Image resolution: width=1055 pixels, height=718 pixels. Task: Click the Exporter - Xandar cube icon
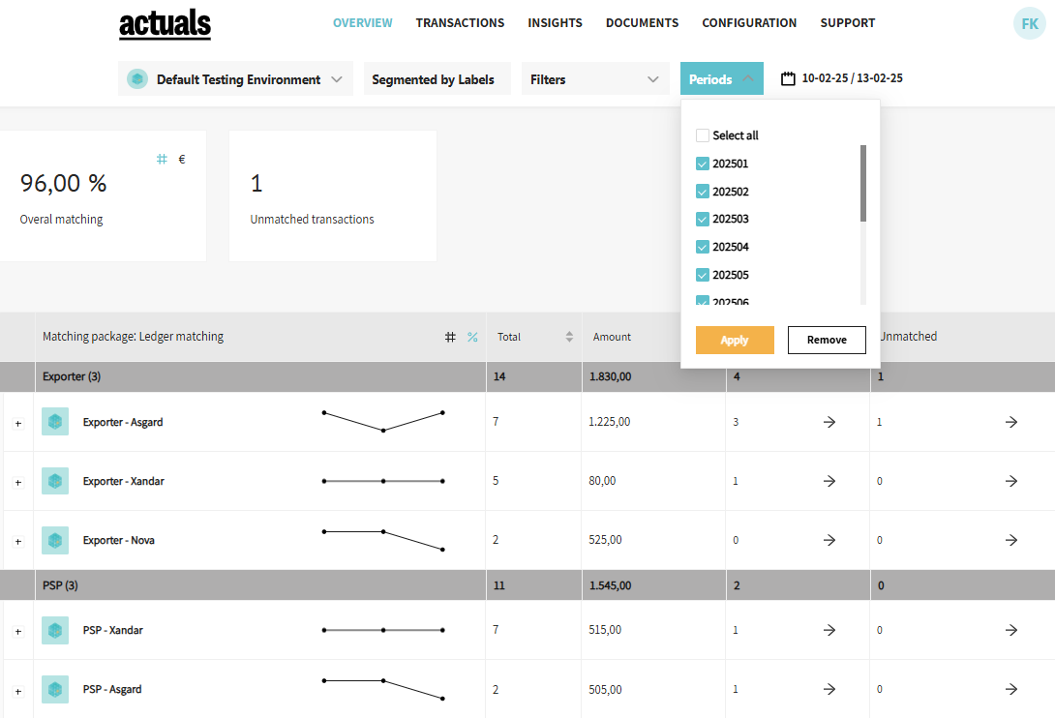click(x=55, y=481)
